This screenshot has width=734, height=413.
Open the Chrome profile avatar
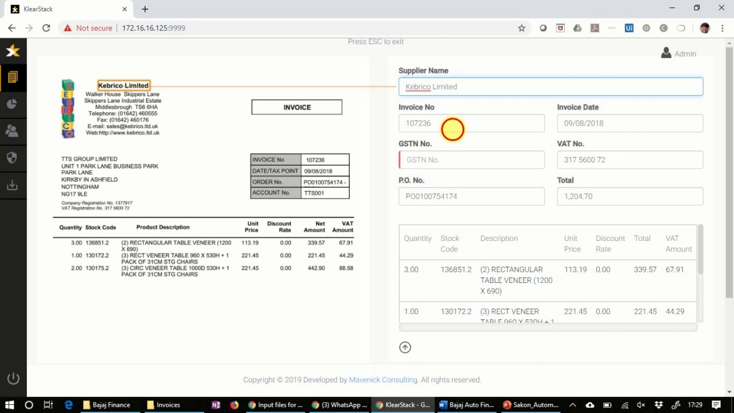(x=704, y=28)
